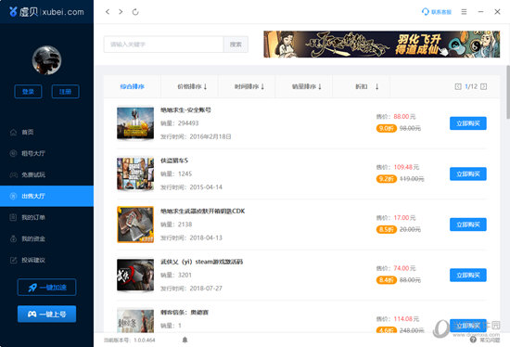Go to next page of results

point(484,86)
